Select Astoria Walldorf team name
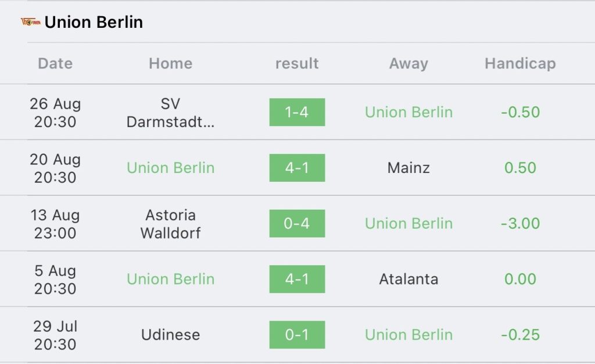This screenshot has height=364, width=595. pos(170,224)
